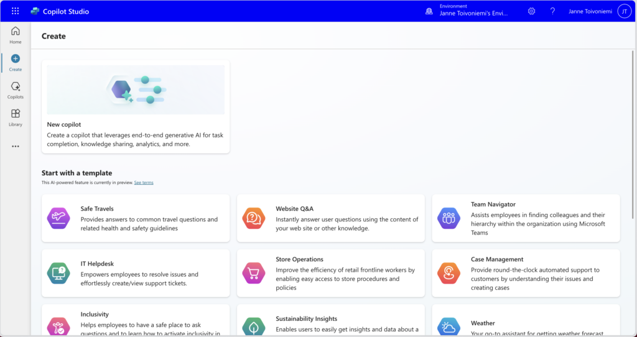Click the Website Q&A chat icon
637x337 pixels.
coord(254,218)
